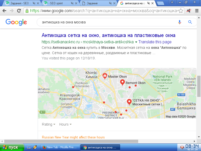
Task: Click the Balashikha label on the map
Action: pyautogui.click(x=186, y=106)
